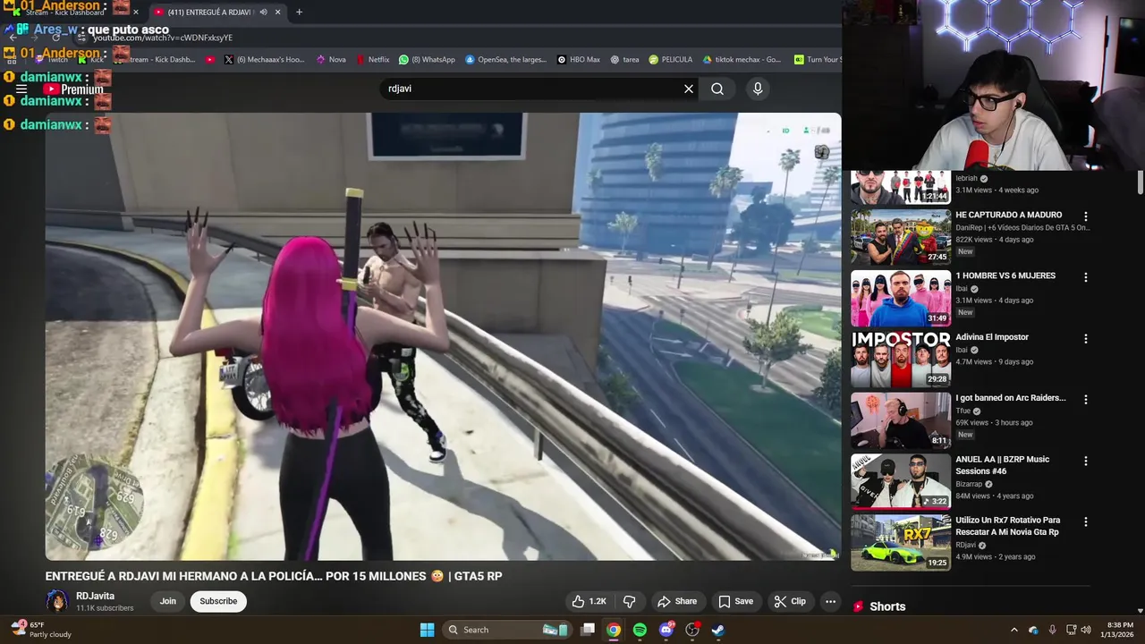Switch to Stream - Kick Dashboard tab
1145x644 pixels.
coord(75,13)
